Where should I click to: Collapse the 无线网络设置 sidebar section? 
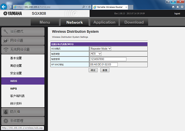coord(23,50)
